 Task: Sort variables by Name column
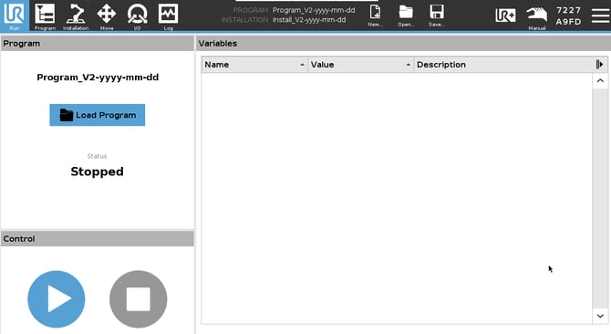click(254, 65)
